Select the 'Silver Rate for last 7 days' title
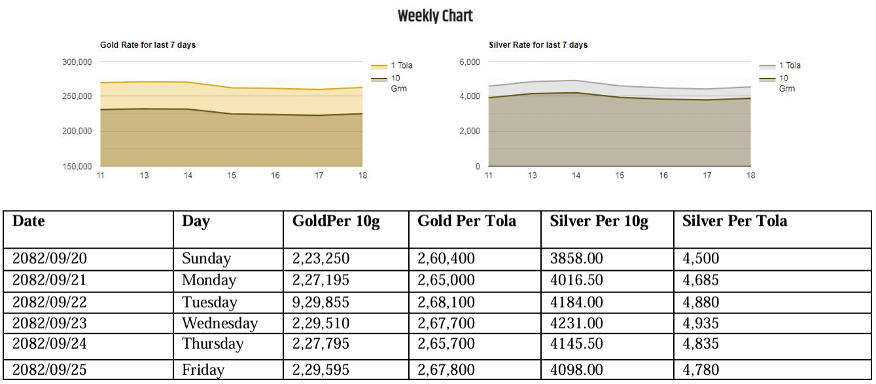The image size is (876, 384). (x=538, y=45)
